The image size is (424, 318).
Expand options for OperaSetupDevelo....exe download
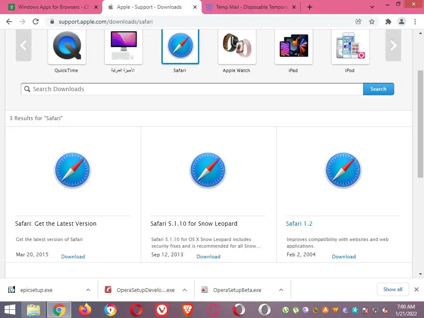click(x=185, y=290)
